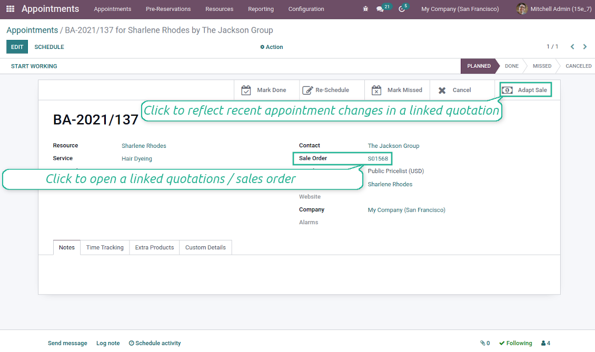Open the Pre-Reservations menu
This screenshot has height=352, width=595.
coord(168,9)
